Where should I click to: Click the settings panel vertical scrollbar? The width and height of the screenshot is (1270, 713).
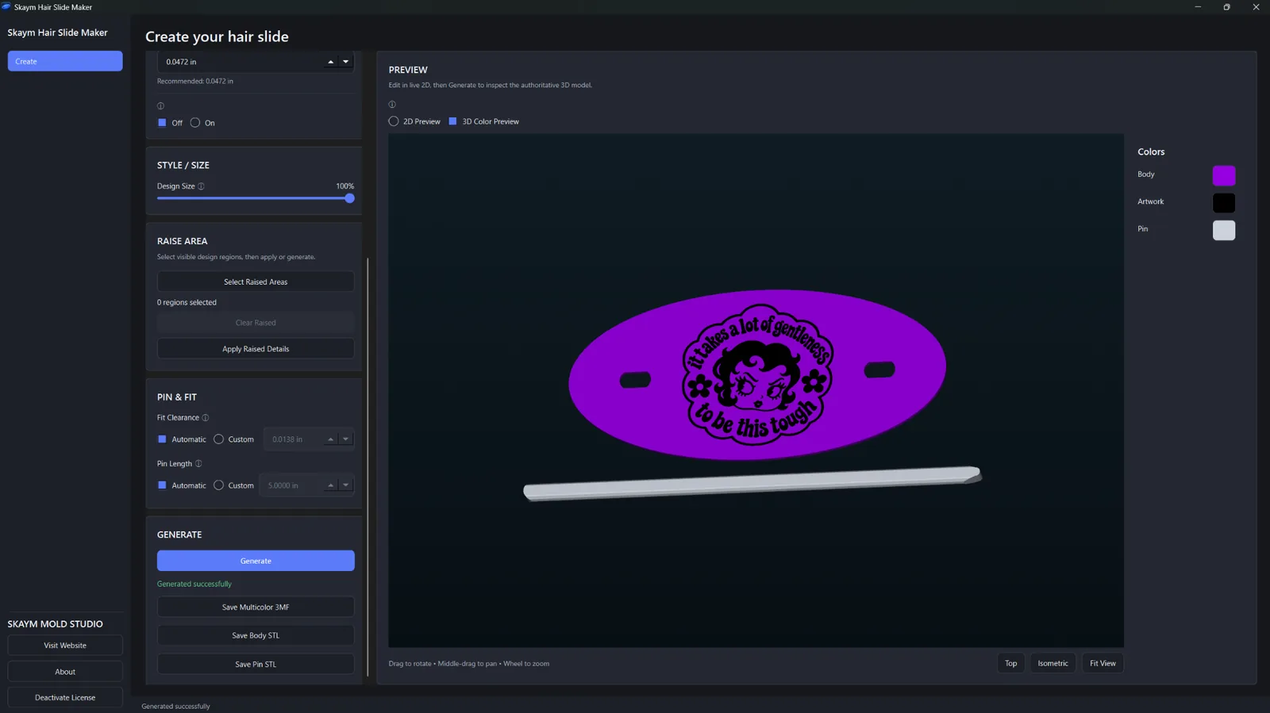click(x=368, y=467)
